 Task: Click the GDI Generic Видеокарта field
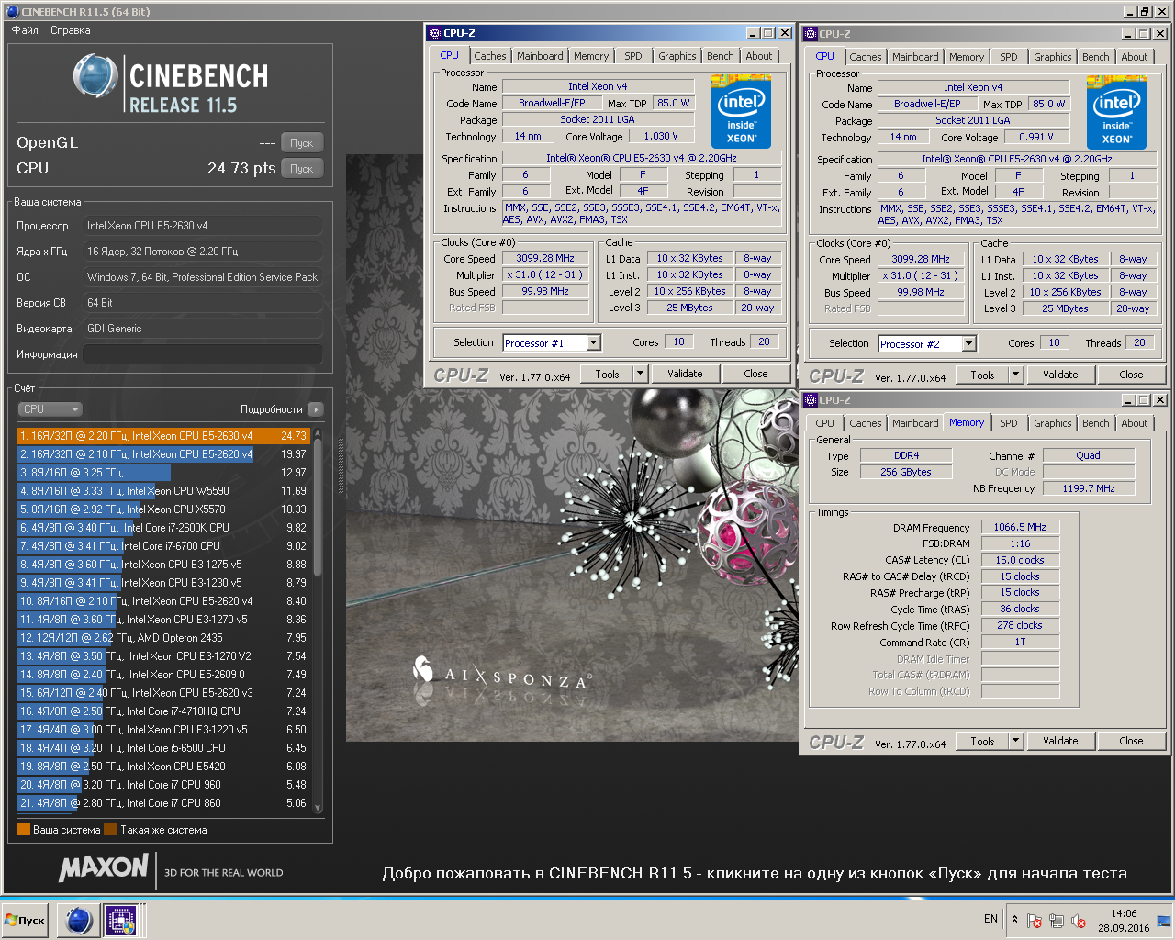pyautogui.click(x=203, y=329)
